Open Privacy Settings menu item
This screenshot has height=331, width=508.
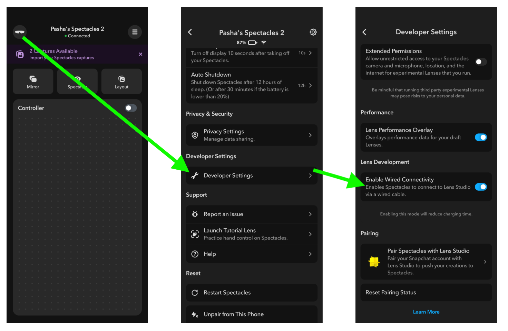(x=252, y=135)
